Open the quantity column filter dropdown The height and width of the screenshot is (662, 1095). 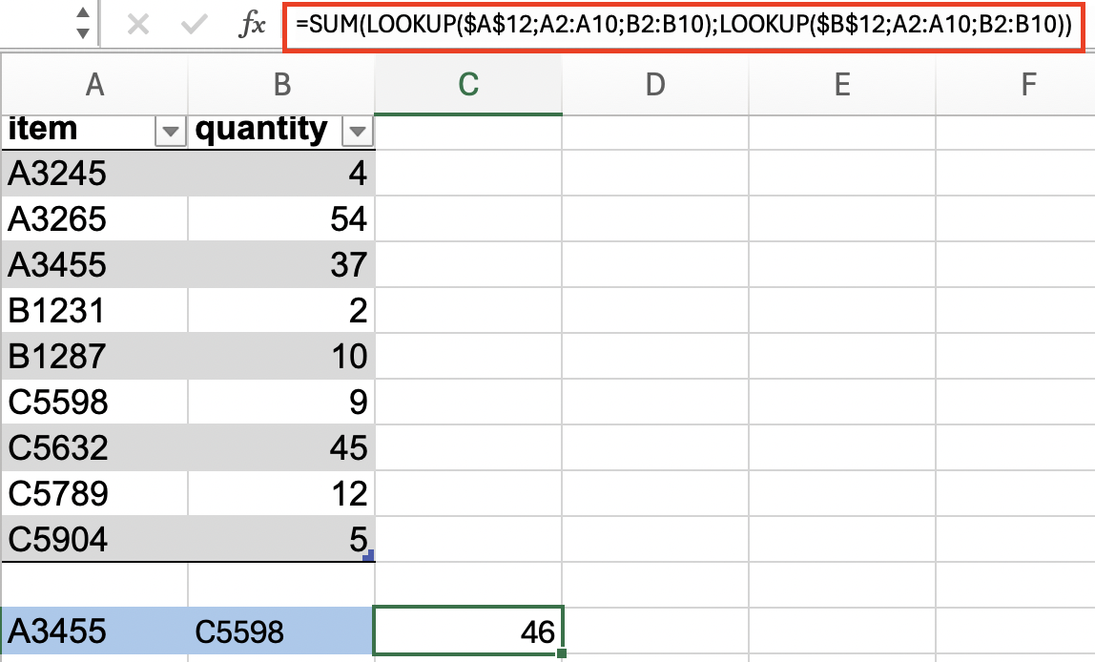click(358, 132)
